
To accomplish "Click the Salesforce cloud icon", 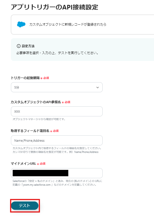I will [x=21, y=24].
